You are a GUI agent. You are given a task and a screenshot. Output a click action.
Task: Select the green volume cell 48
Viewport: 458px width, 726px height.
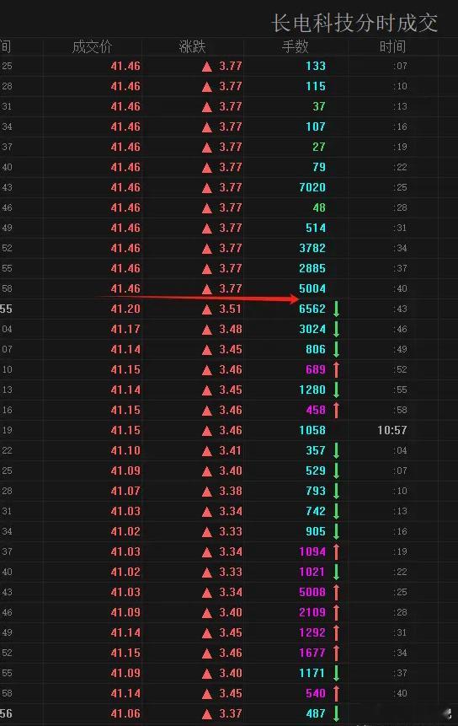tap(319, 208)
